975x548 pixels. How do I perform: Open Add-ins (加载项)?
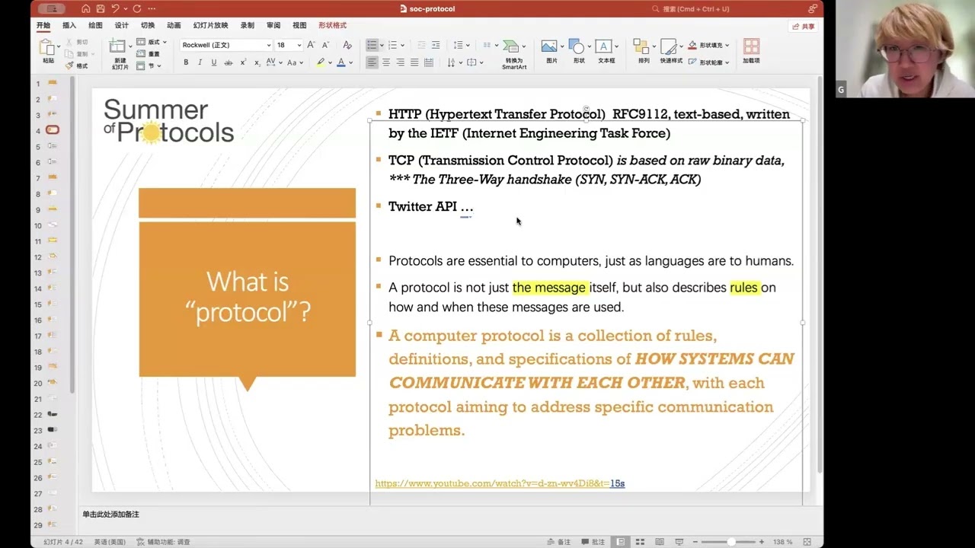[x=751, y=51]
